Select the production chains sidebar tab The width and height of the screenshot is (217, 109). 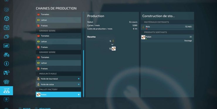pos(6,91)
